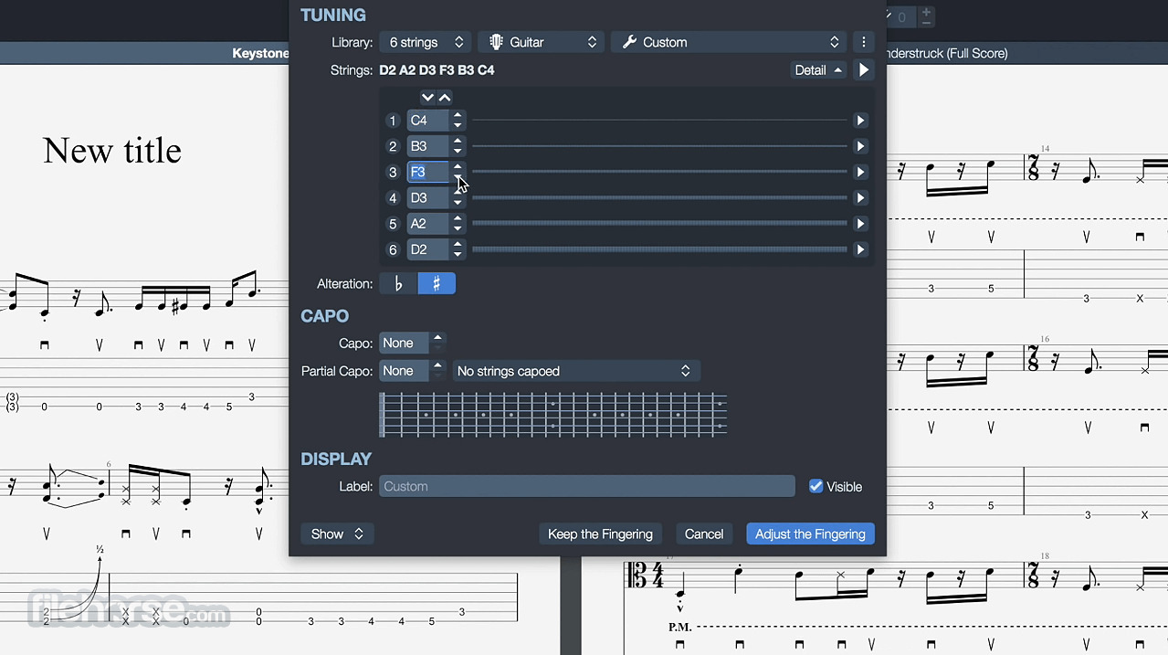Play string 2 (B3) preview

tap(860, 146)
